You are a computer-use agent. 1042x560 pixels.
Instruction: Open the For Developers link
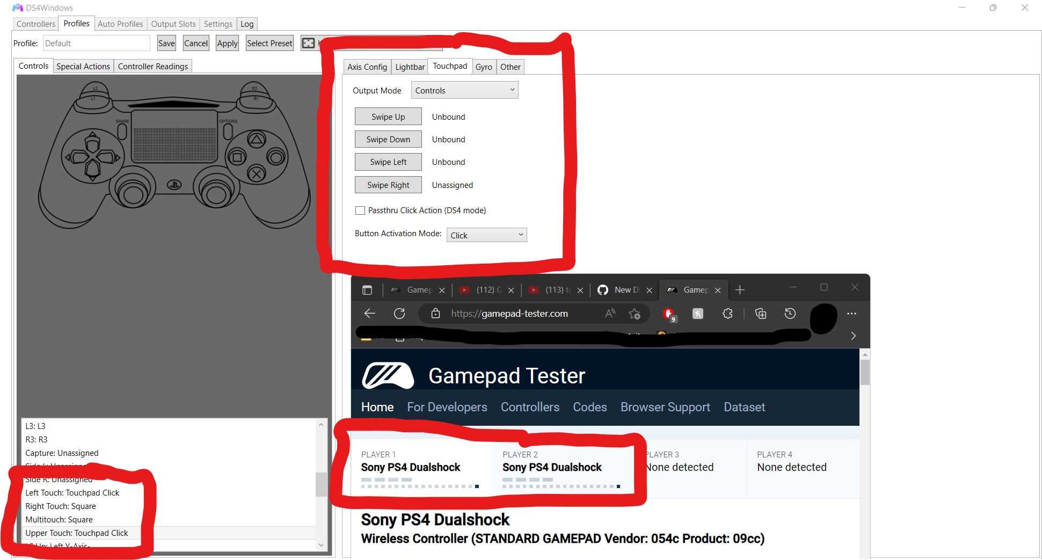pos(447,407)
